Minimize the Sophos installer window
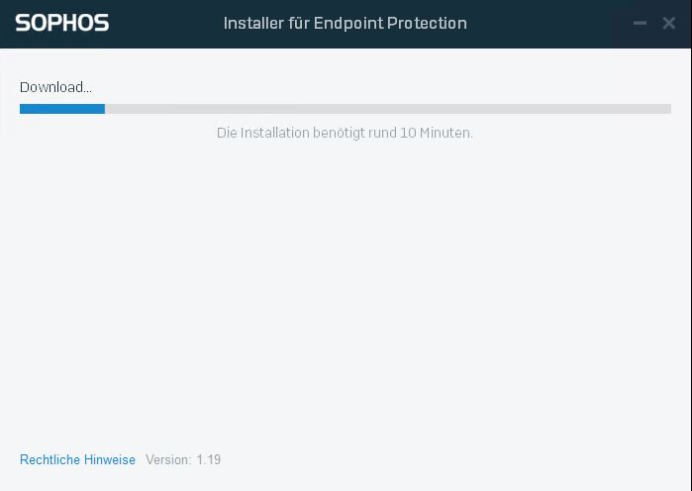Screen dimensions: 692x491 click(x=641, y=23)
